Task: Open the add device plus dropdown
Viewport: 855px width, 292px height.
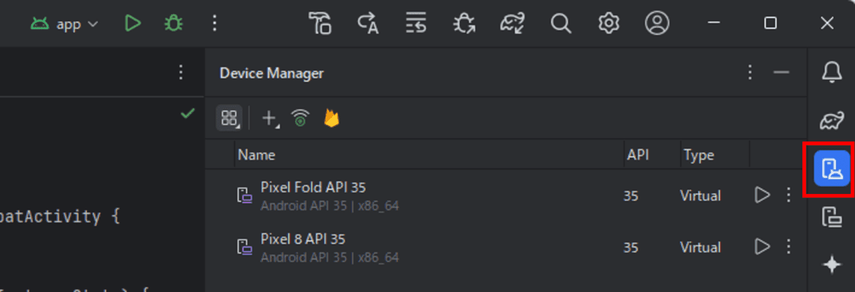Action: point(271,119)
